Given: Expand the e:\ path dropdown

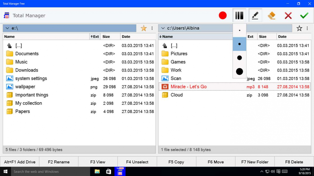Looking at the screenshot, I should (8, 28).
